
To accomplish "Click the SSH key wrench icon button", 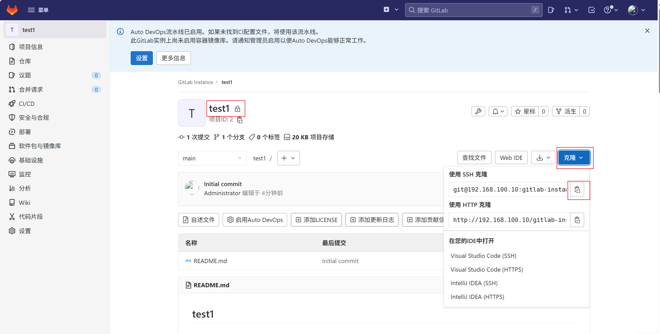I will pos(478,112).
